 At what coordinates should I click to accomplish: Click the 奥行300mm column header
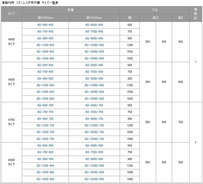[x=94, y=18]
